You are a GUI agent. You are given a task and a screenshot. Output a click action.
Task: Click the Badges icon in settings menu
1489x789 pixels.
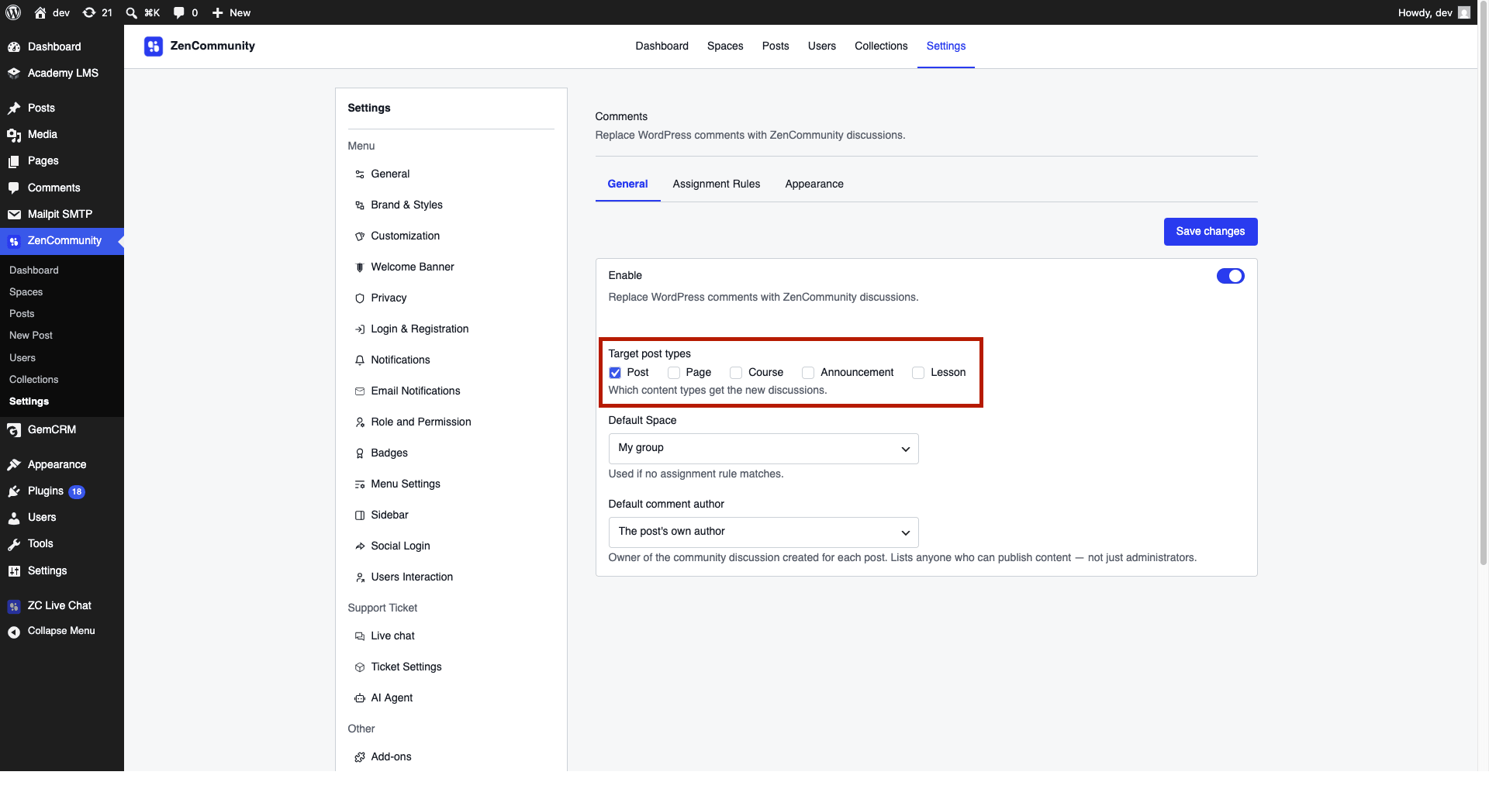pyautogui.click(x=360, y=453)
